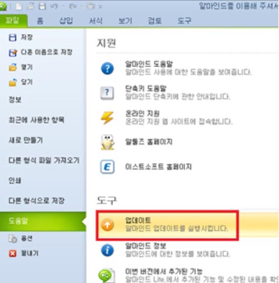The image size is (279, 283).
Task: Click the ESTsoft homepage E icon
Action: pyautogui.click(x=107, y=167)
